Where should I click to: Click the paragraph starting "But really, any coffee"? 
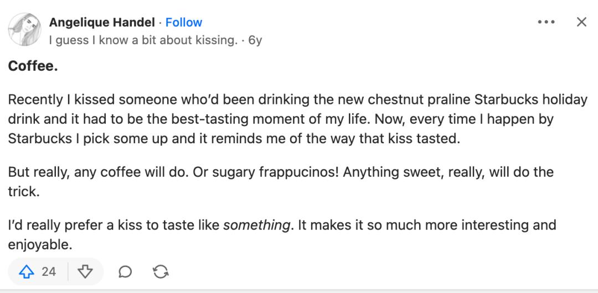[x=280, y=180]
